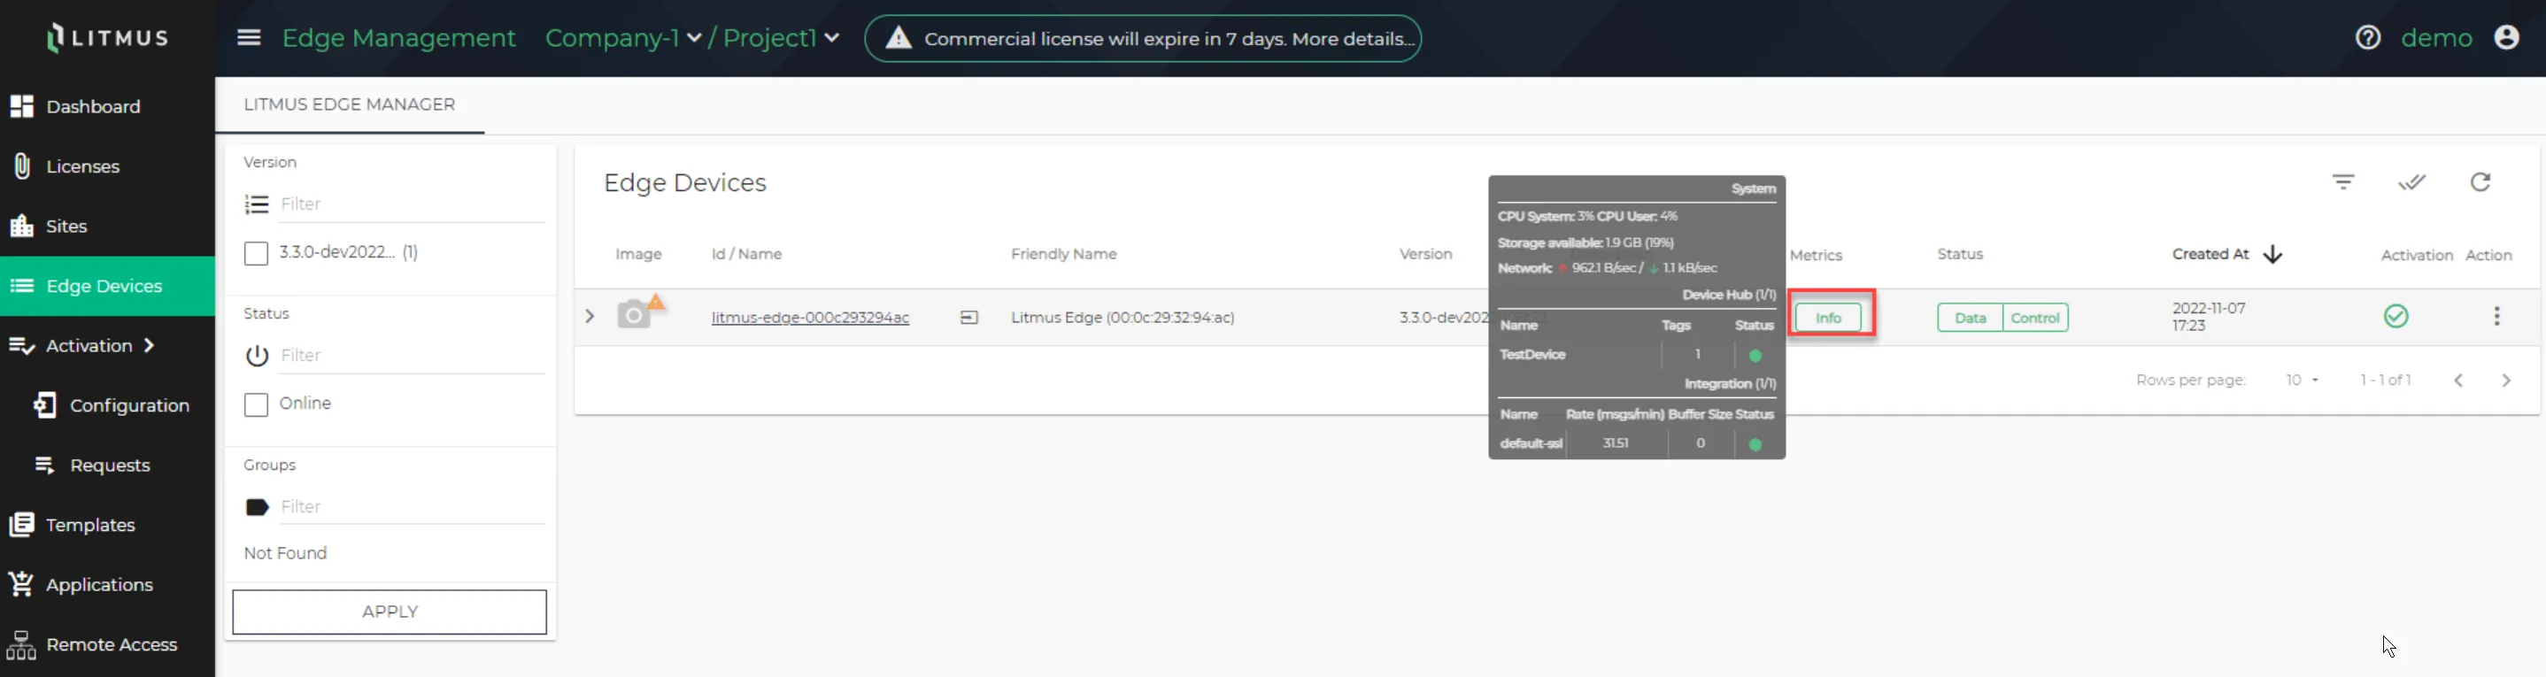Open the hamburger navigation menu
The height and width of the screenshot is (677, 2546).
249,37
